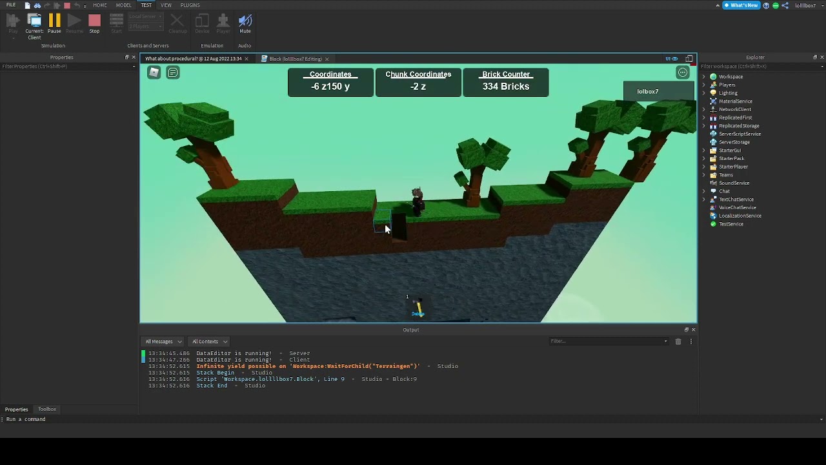The image size is (826, 465).
Task: Expand the StarterGui node
Action: [x=704, y=150]
